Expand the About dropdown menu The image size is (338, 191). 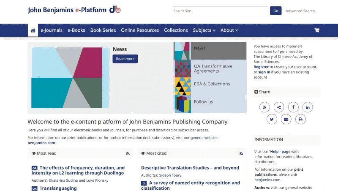point(229,30)
